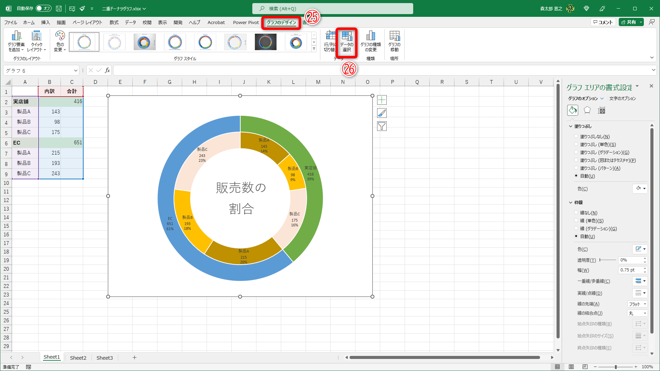Click the 色の変更 icon
660x371 pixels.
pyautogui.click(x=59, y=41)
